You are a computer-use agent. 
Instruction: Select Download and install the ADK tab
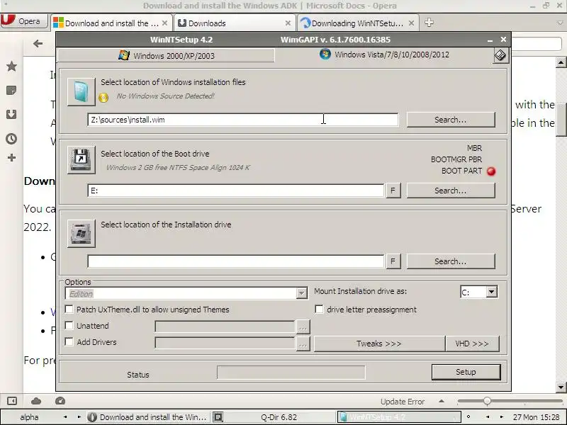pos(111,23)
